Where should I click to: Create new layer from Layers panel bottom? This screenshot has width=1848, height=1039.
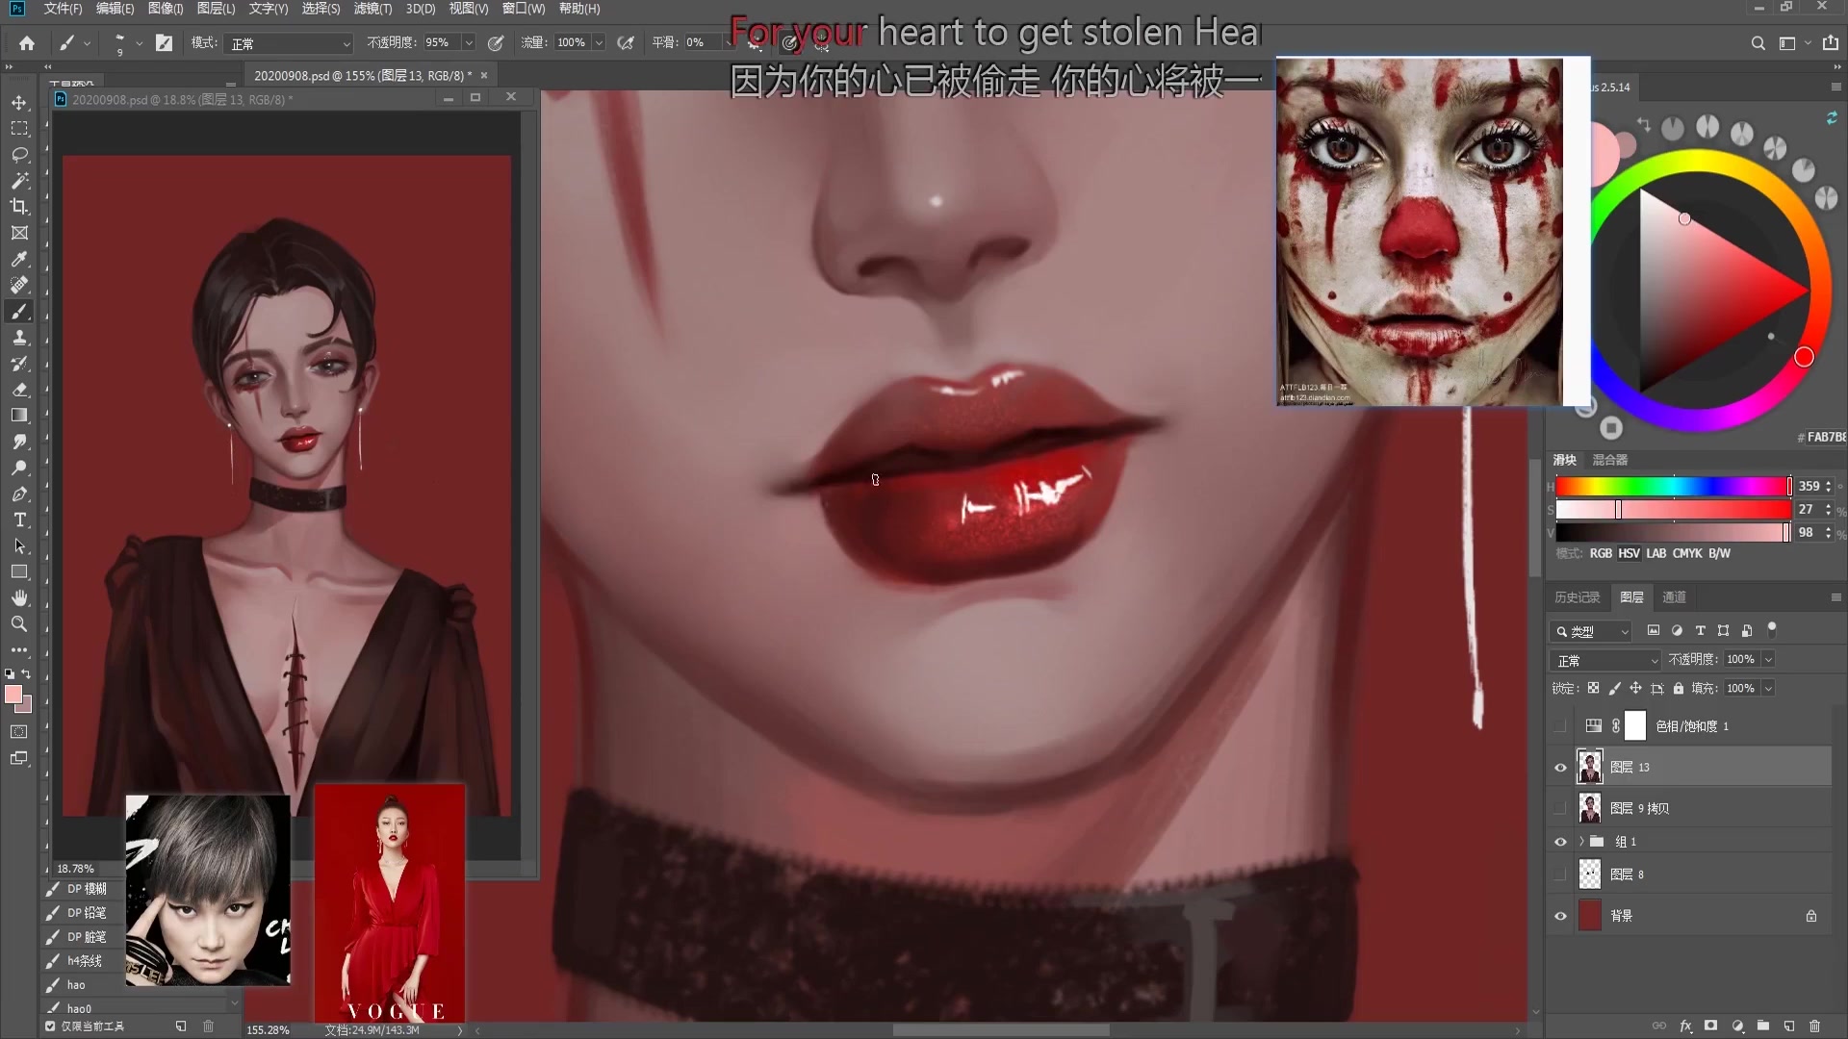coord(1789,1026)
